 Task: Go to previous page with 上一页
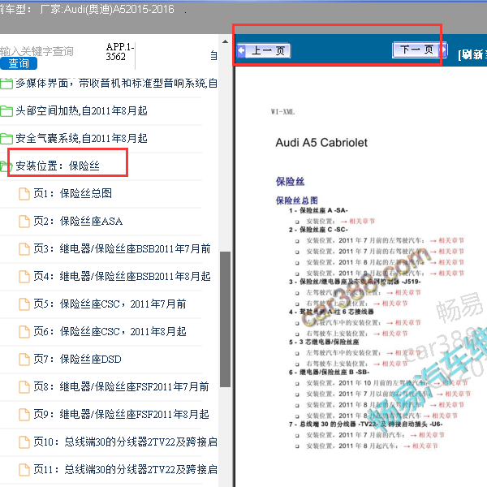tap(263, 50)
